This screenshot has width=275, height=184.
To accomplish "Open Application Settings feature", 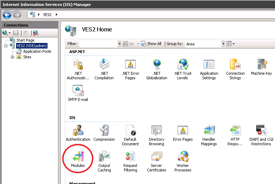I will [x=209, y=69].
